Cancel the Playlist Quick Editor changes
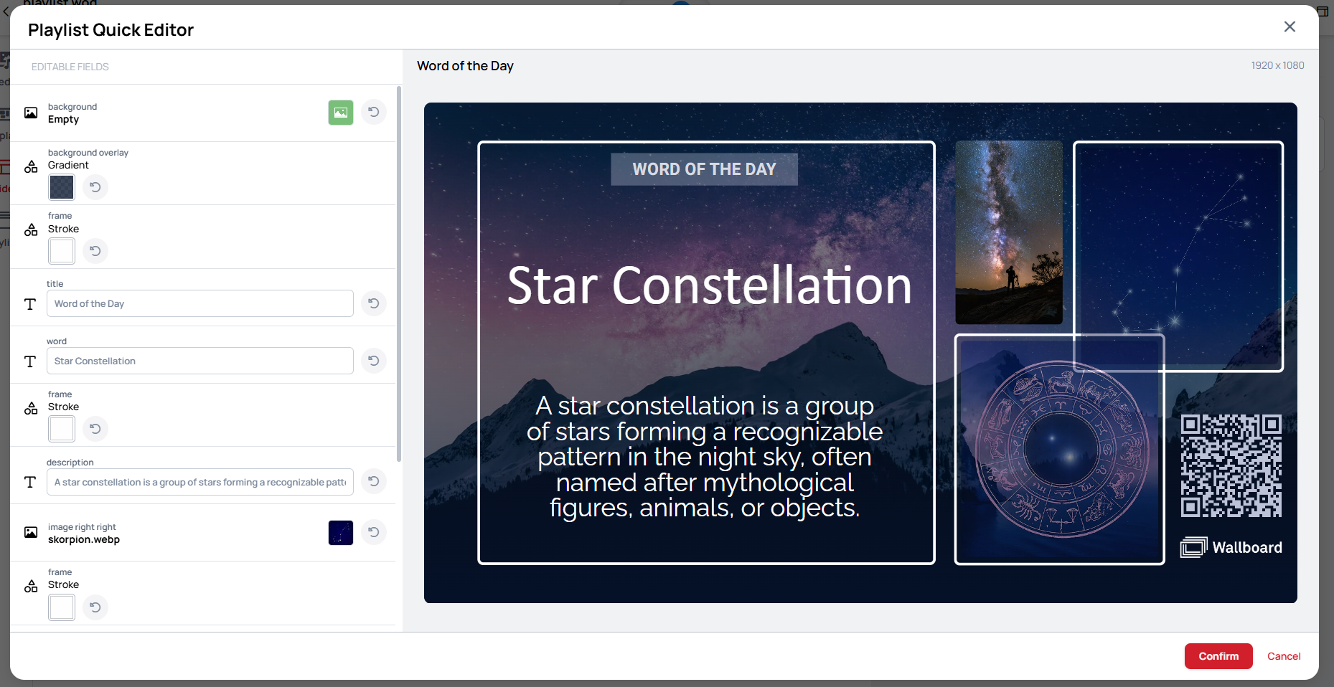 (1283, 656)
